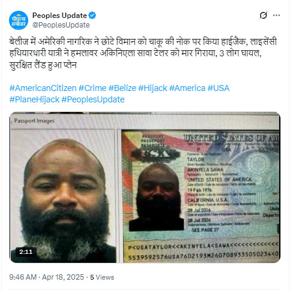
Task: Click the Peoples Update display name
Action: coord(59,16)
